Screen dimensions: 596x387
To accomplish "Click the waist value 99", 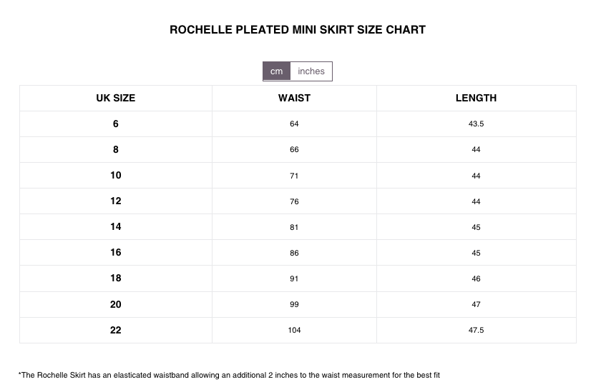I will (294, 304).
